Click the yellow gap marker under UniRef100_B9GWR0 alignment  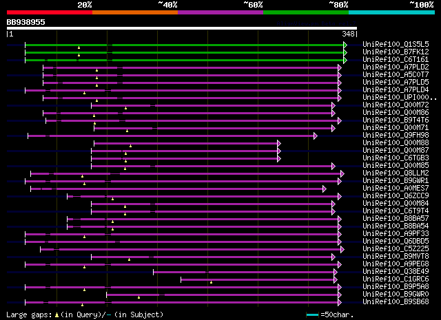pos(139,297)
